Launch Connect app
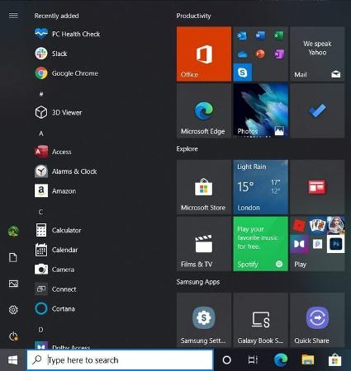351x371 pixels. pos(55,289)
